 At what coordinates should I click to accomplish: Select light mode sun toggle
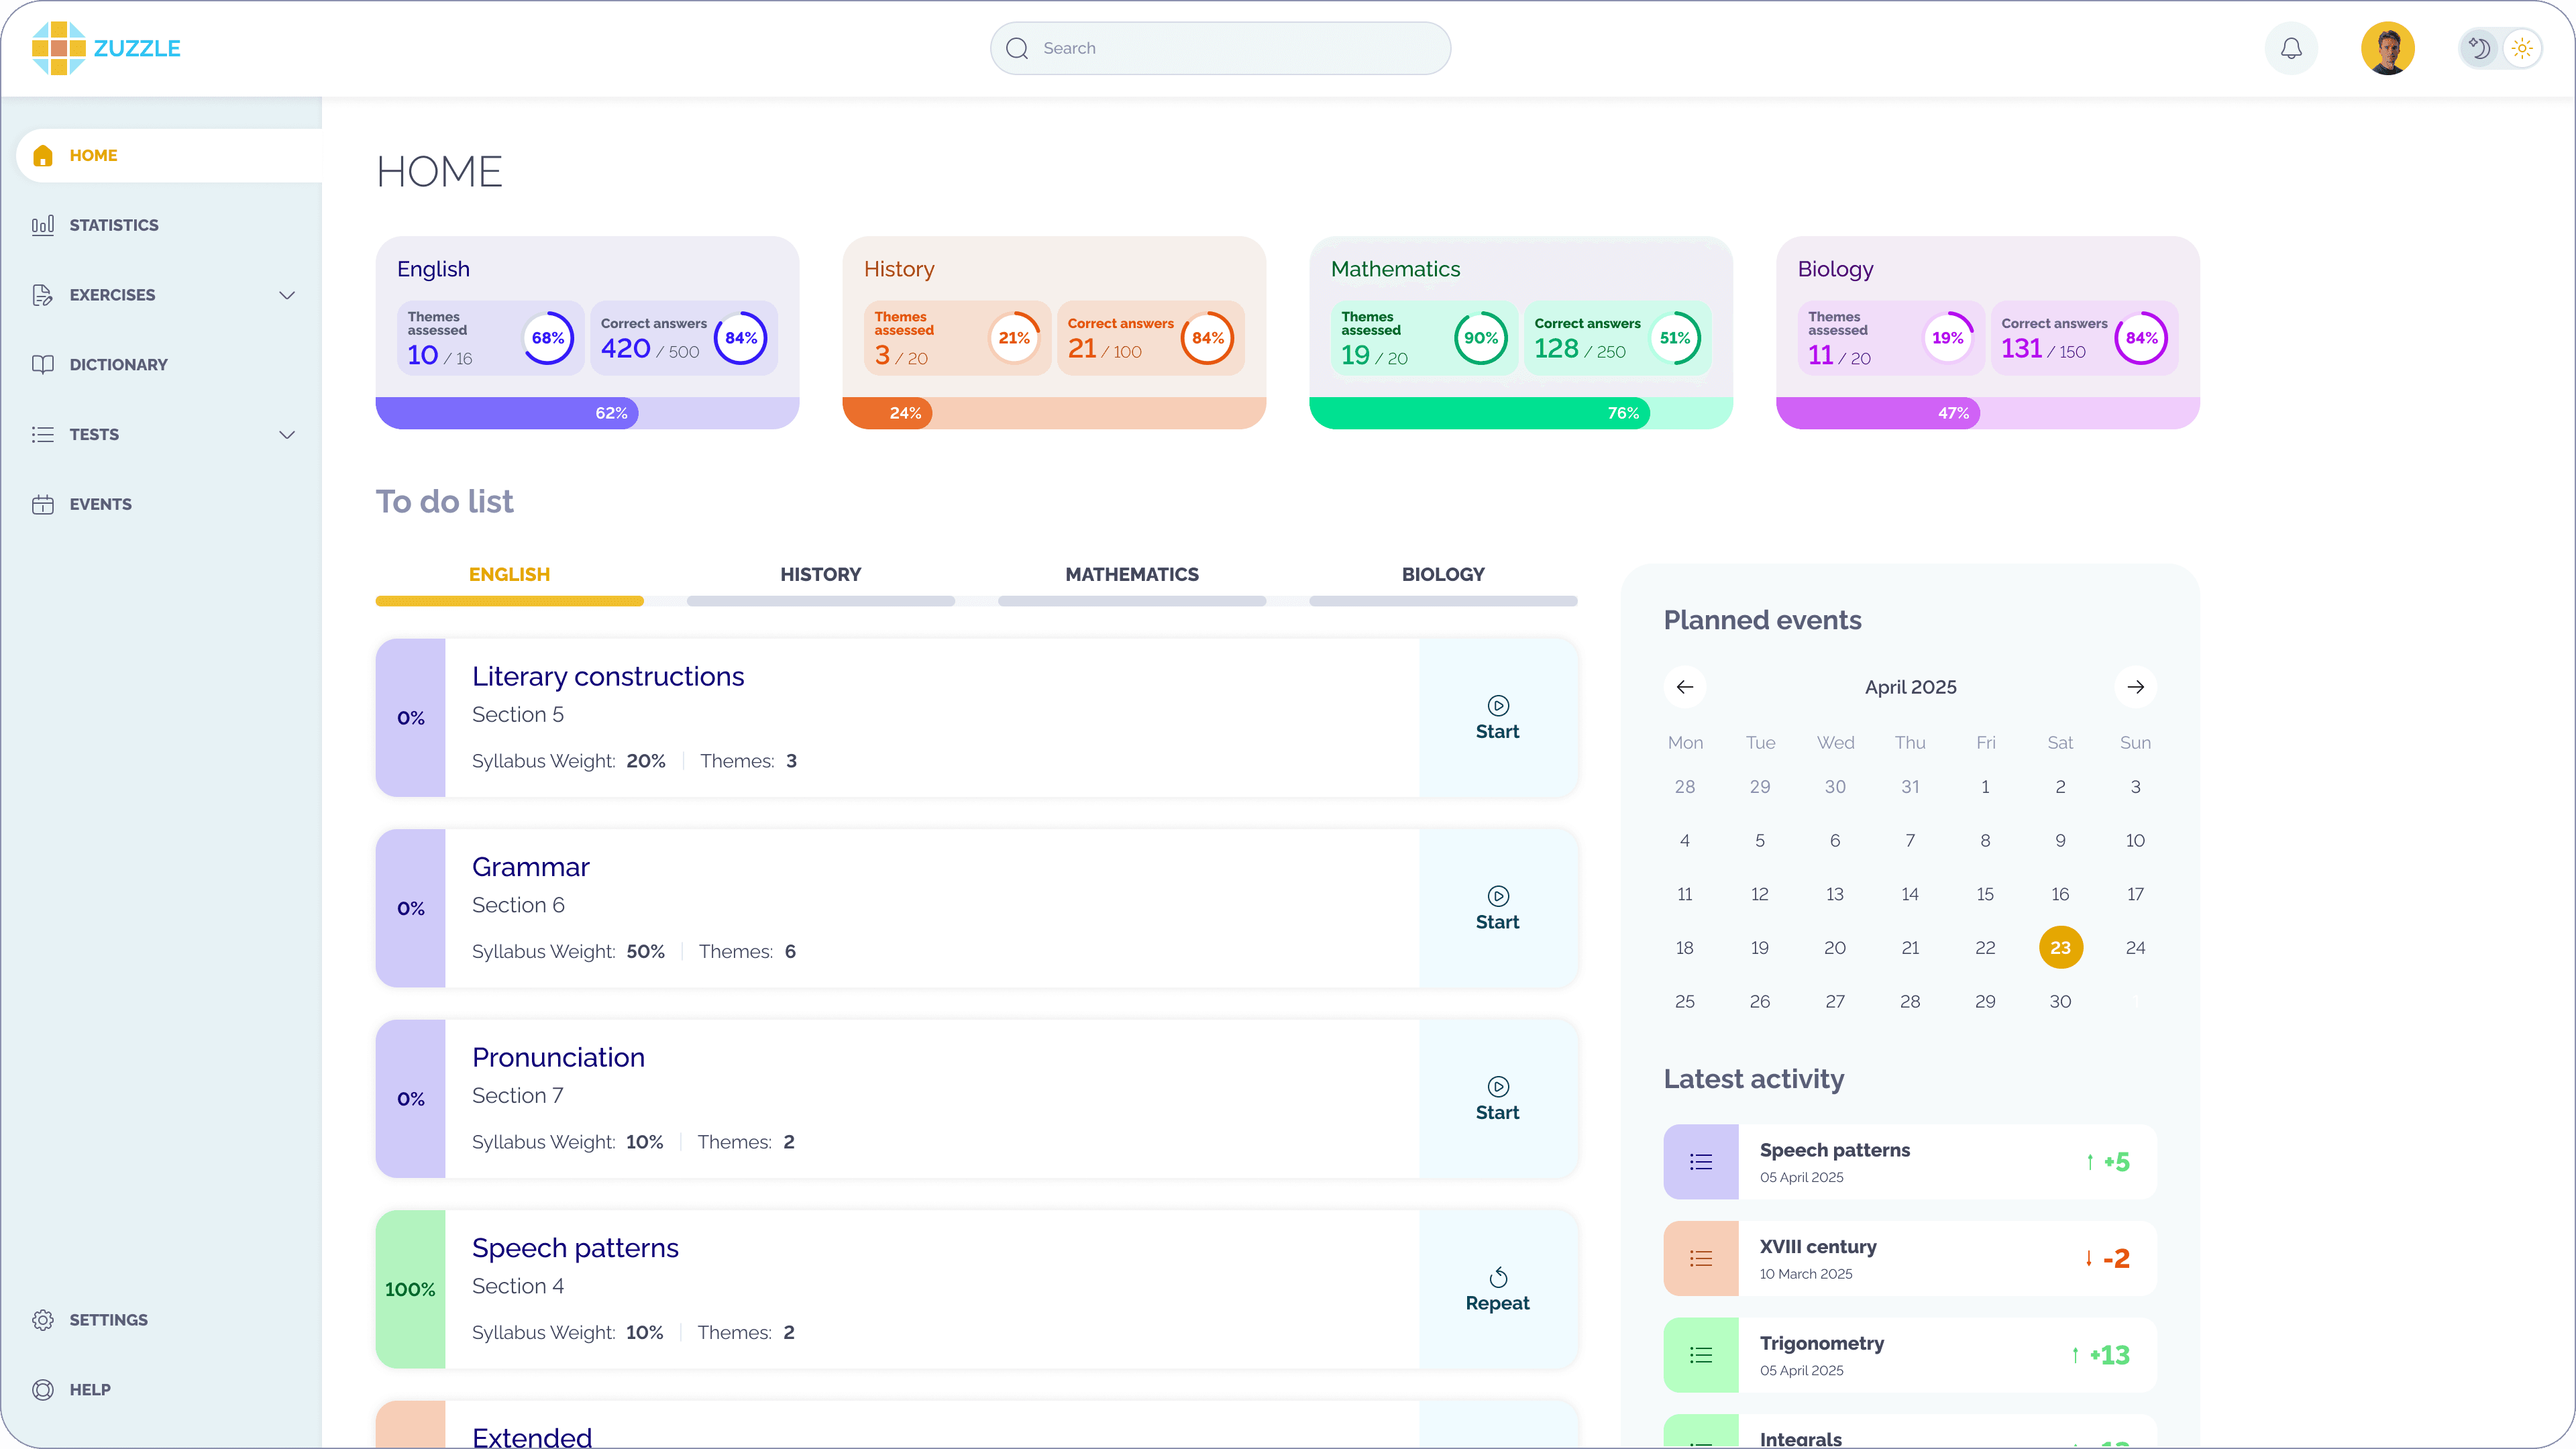[2522, 48]
